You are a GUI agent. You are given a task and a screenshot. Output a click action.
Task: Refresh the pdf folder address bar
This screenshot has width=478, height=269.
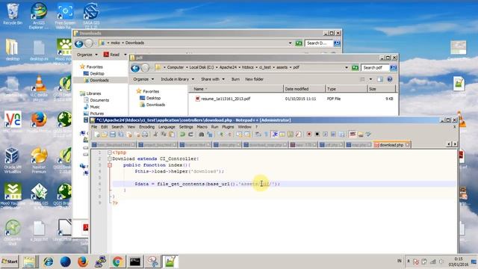point(355,67)
